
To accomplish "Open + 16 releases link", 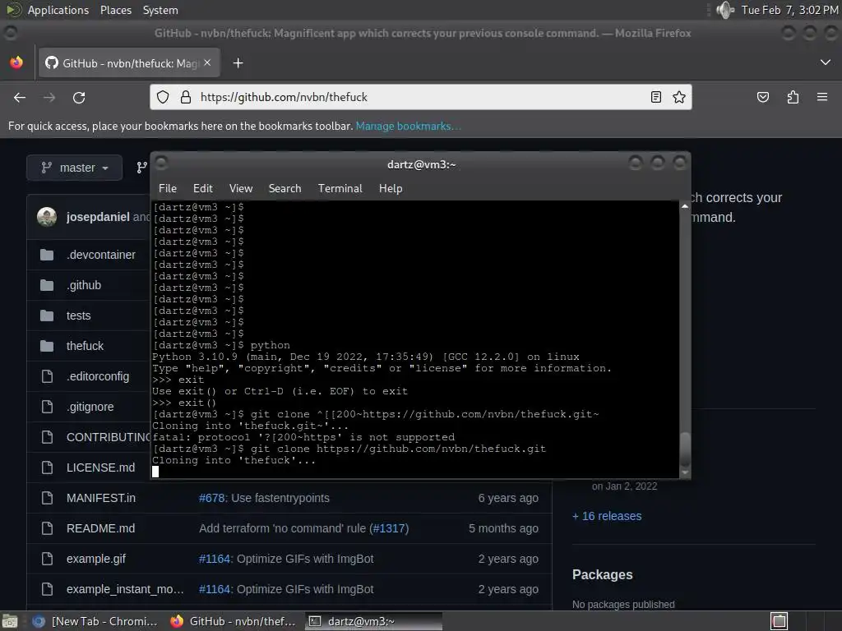I will [607, 516].
